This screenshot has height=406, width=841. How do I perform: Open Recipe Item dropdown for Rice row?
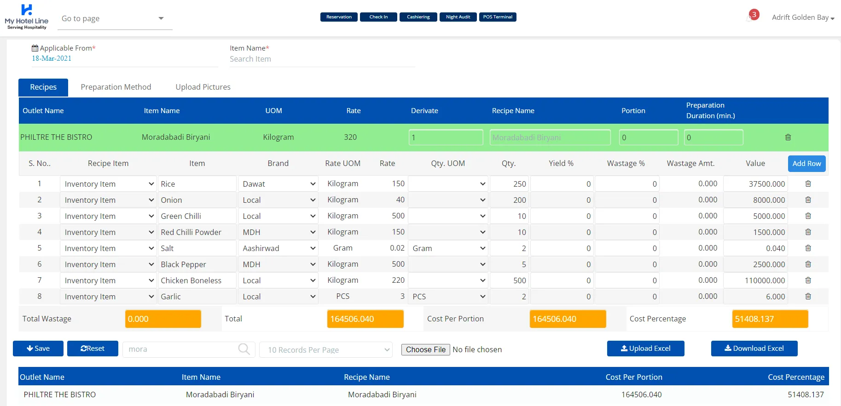click(x=108, y=184)
